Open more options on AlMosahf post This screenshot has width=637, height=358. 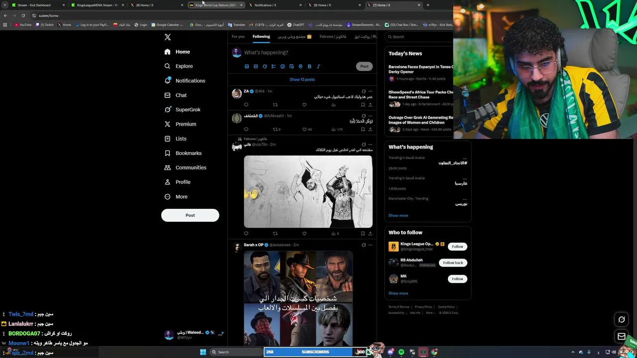click(x=370, y=116)
